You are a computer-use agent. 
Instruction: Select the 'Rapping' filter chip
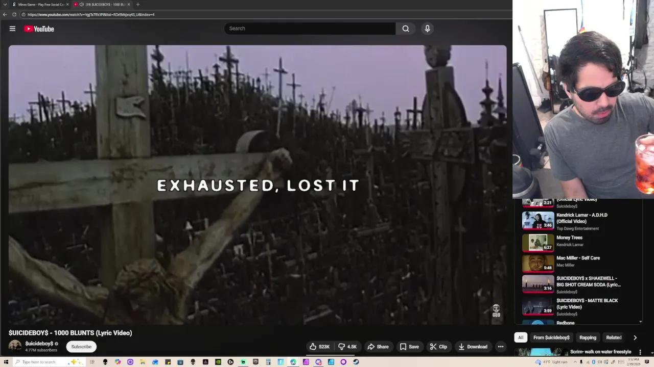[588, 337]
